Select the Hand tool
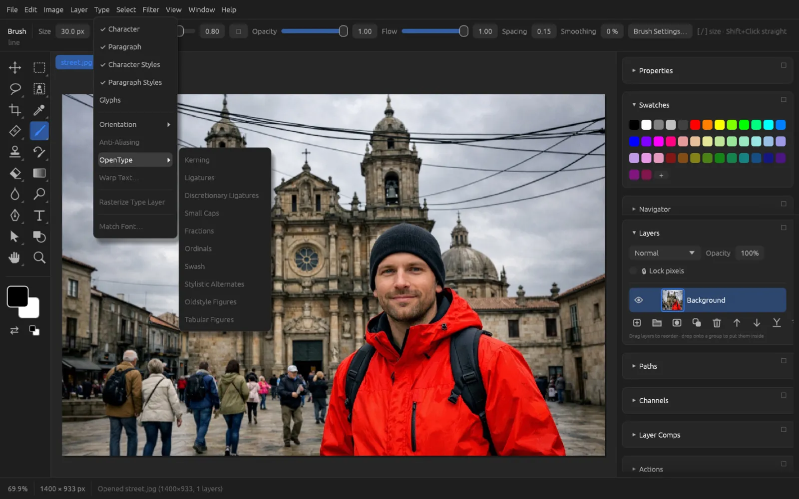 (x=15, y=257)
